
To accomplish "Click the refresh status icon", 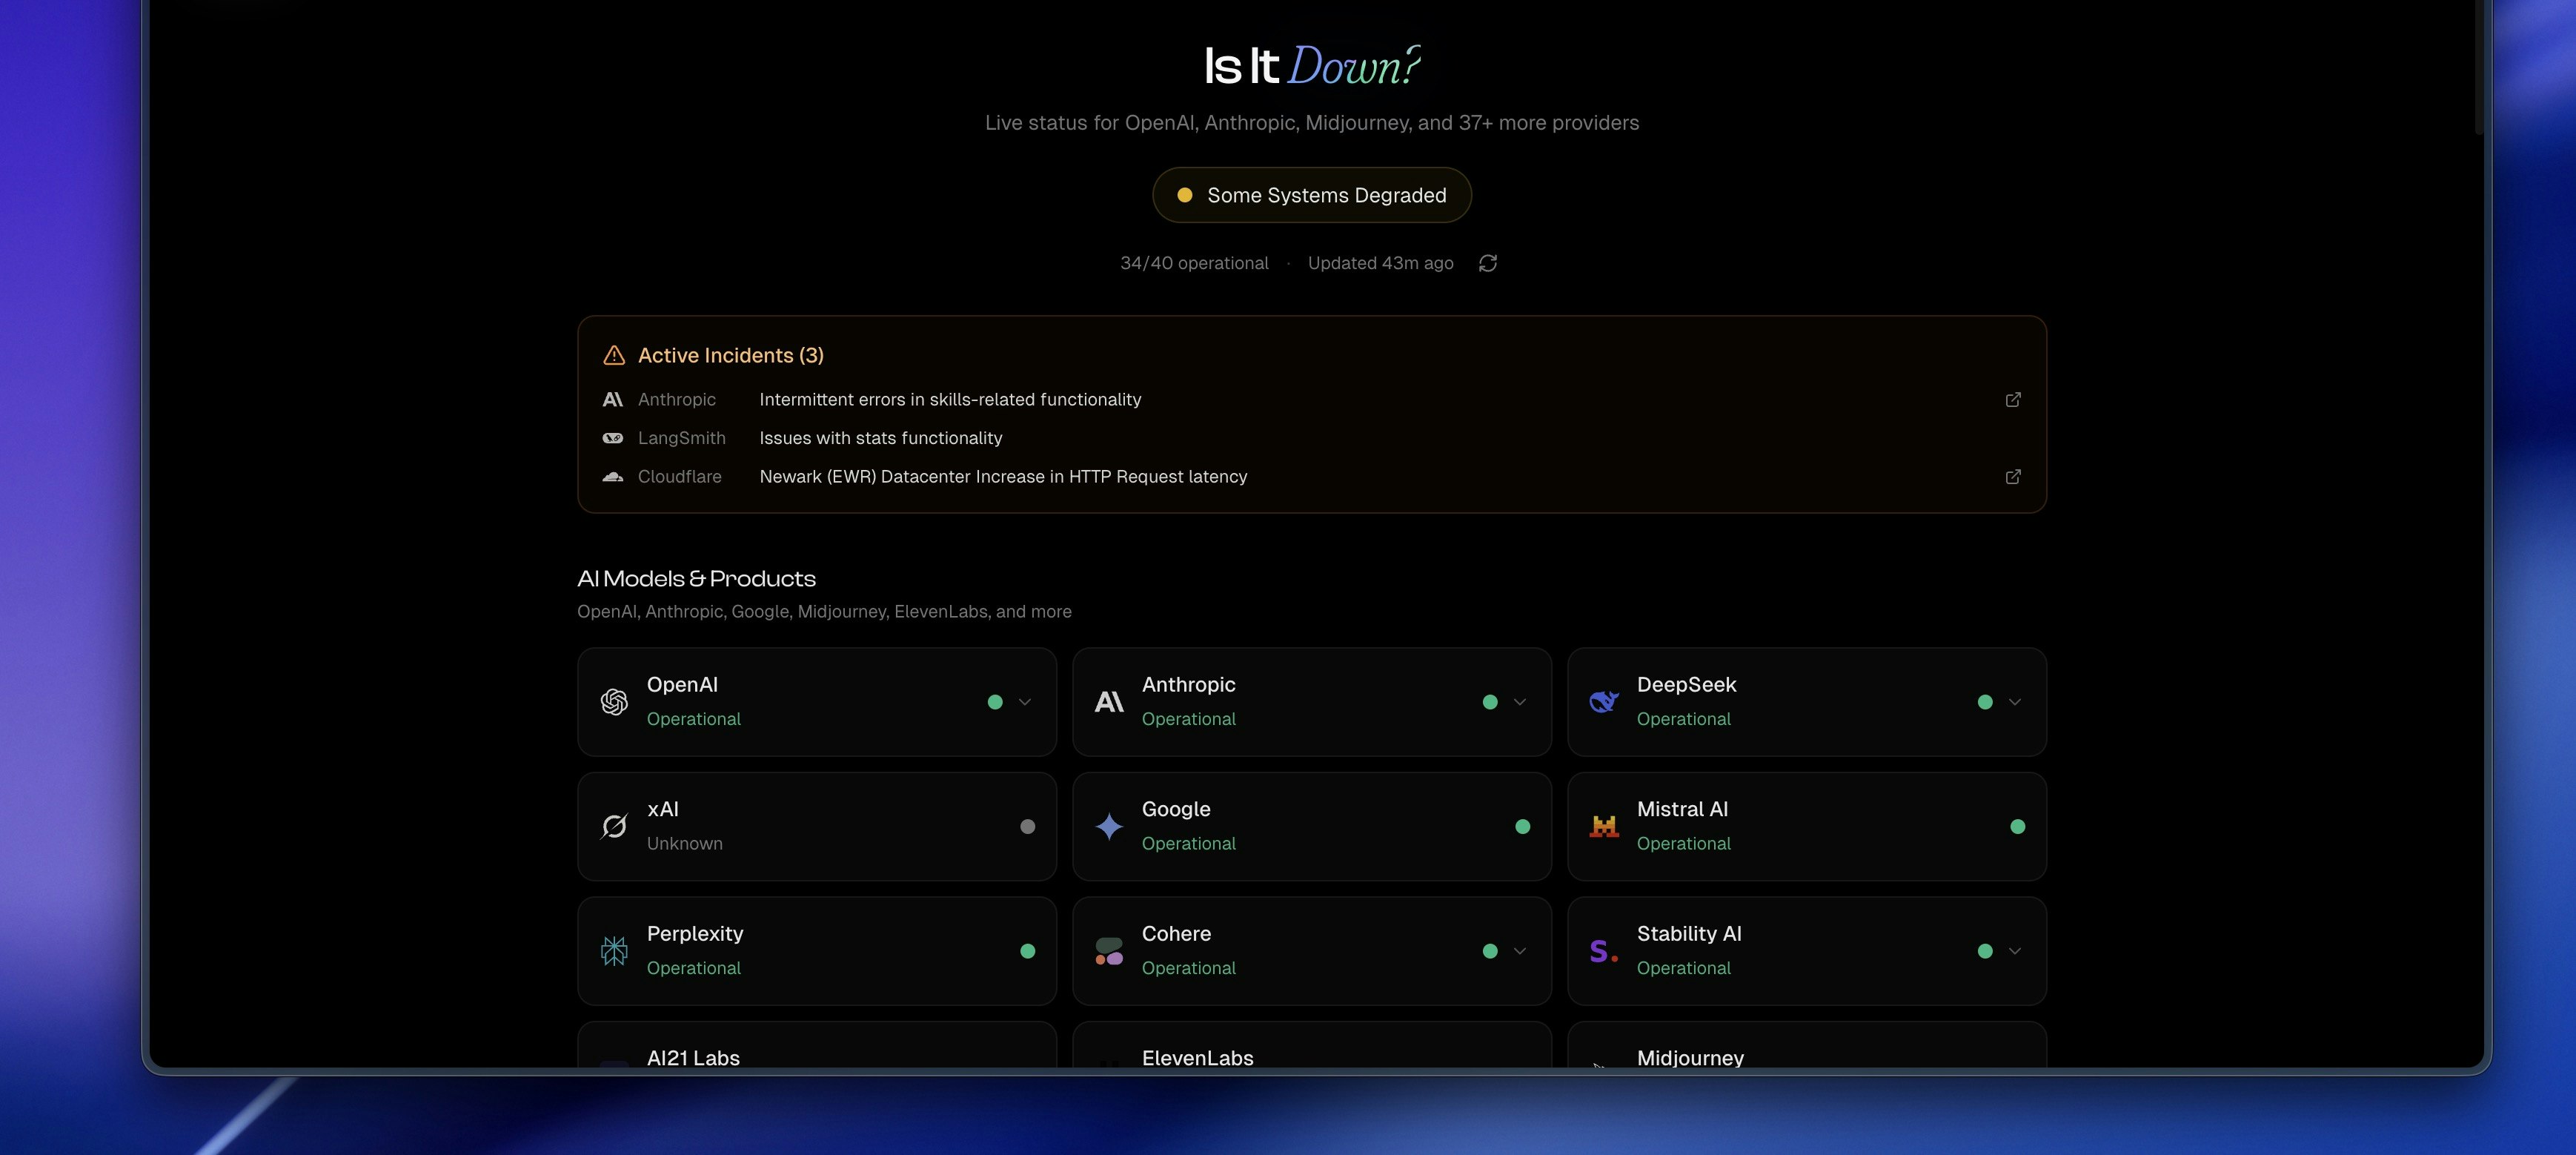I will [x=1487, y=263].
